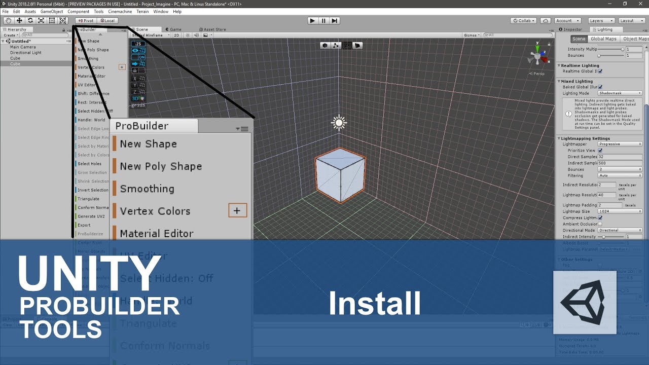Toggle Baked Global Illumination checkbox
The image size is (649, 365).
click(x=600, y=87)
